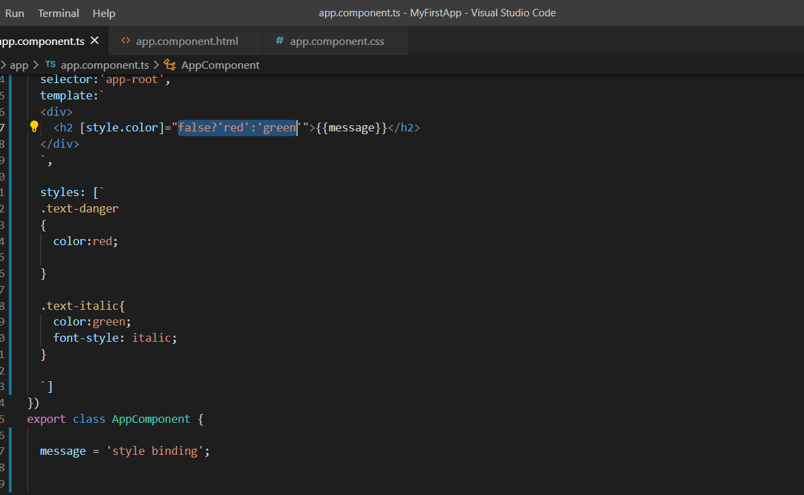This screenshot has height=495, width=804.
Task: Place cursor in the message string literal
Action: 157,450
